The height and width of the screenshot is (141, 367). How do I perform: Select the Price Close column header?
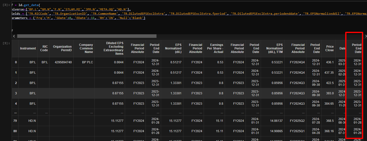click(x=330, y=48)
